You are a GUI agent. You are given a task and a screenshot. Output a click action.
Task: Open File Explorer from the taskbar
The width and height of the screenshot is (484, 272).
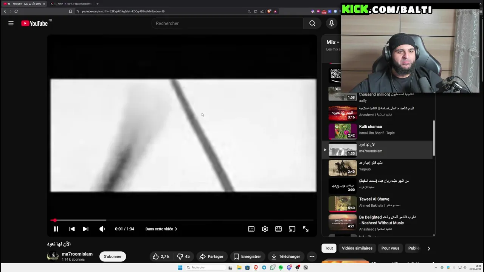tap(239, 267)
